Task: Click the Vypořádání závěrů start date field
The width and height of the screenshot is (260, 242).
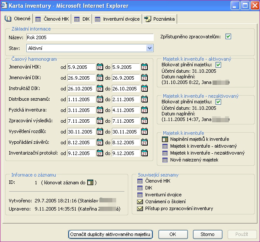Action: tap(81, 143)
